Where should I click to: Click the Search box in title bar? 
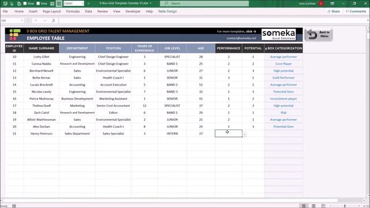coord(204,3)
